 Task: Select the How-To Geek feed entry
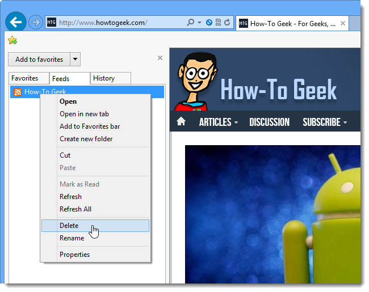click(x=87, y=92)
